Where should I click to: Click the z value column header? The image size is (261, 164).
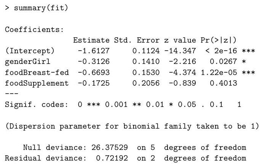coord(178,40)
